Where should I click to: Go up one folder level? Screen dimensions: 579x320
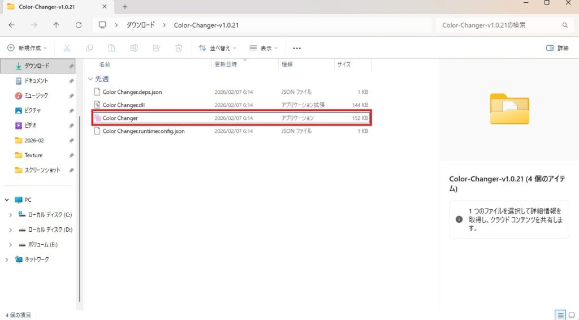coord(56,25)
